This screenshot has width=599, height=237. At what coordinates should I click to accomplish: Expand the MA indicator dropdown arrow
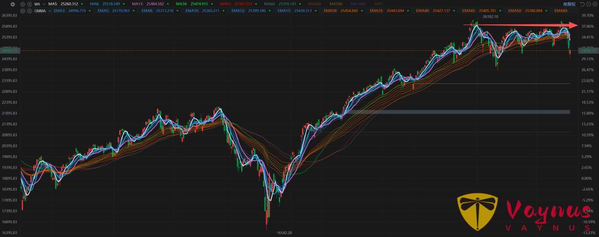pyautogui.click(x=43, y=4)
